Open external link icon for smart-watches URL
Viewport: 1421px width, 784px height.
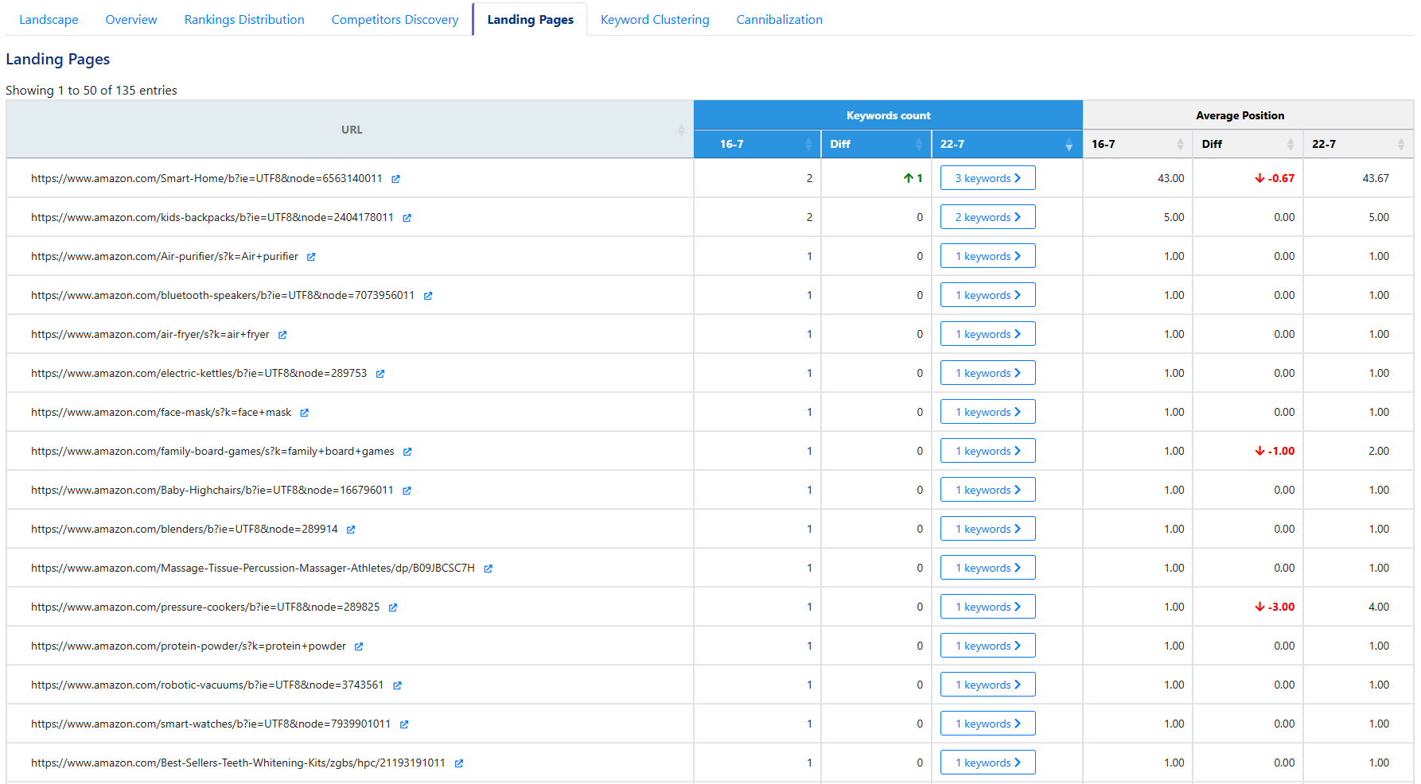tap(404, 724)
